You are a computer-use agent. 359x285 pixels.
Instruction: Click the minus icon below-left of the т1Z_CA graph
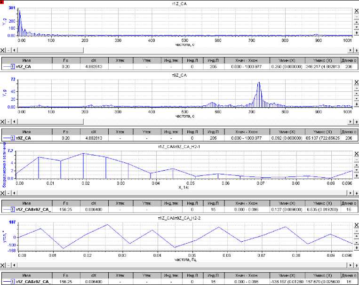[8, 50]
